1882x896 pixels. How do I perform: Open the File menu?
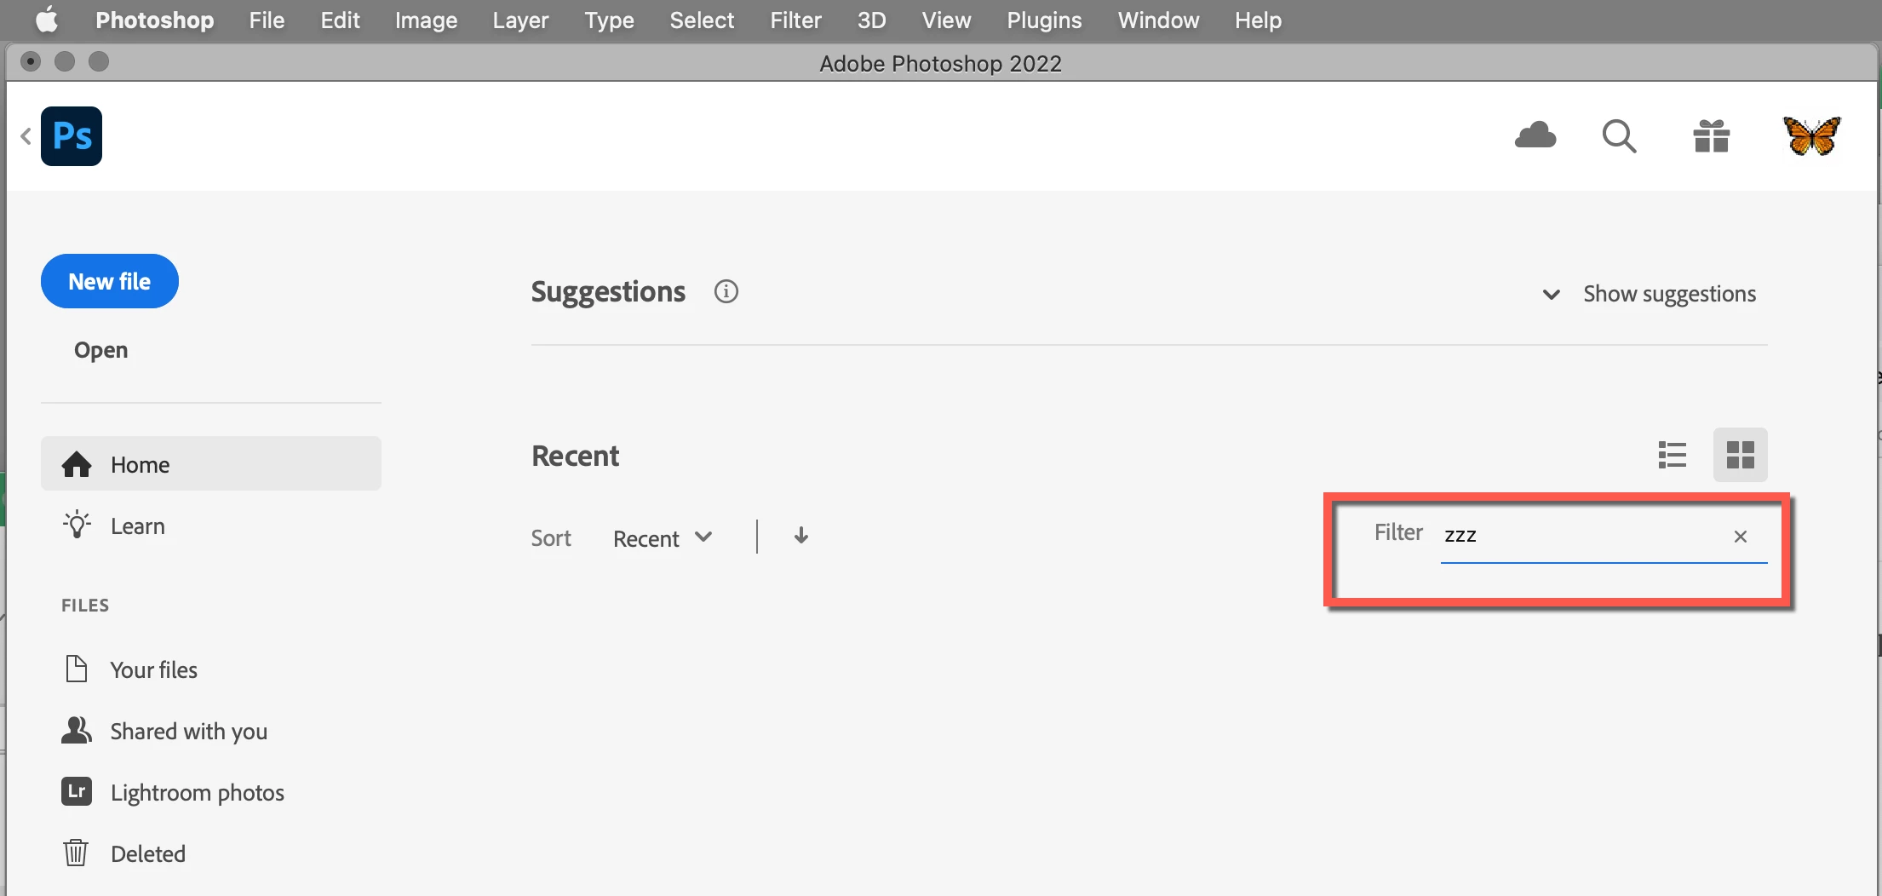[267, 20]
